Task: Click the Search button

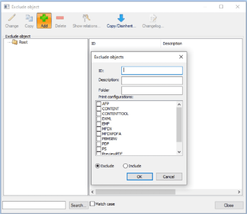Action: tap(78, 205)
